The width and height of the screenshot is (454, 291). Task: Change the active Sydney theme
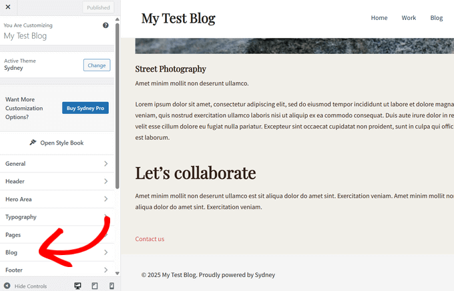coord(97,65)
